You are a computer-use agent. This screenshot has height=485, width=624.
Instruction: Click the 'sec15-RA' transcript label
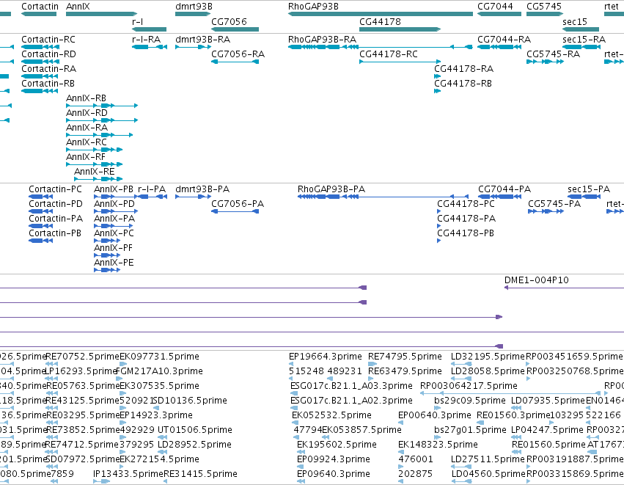click(584, 40)
